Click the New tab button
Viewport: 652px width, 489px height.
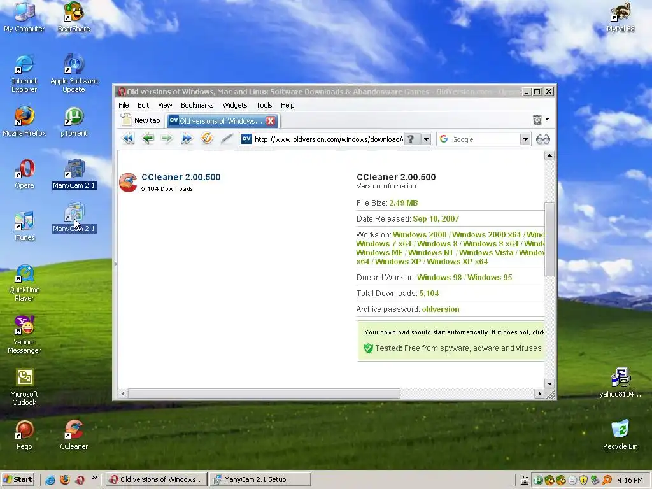click(x=141, y=120)
